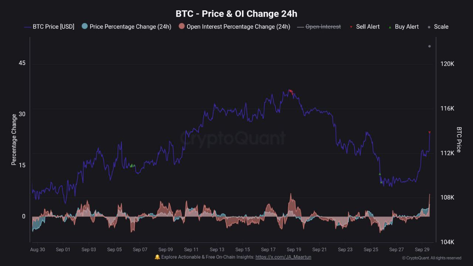
Task: Click the bell icon beside Explore Actionable
Action: click(x=157, y=257)
